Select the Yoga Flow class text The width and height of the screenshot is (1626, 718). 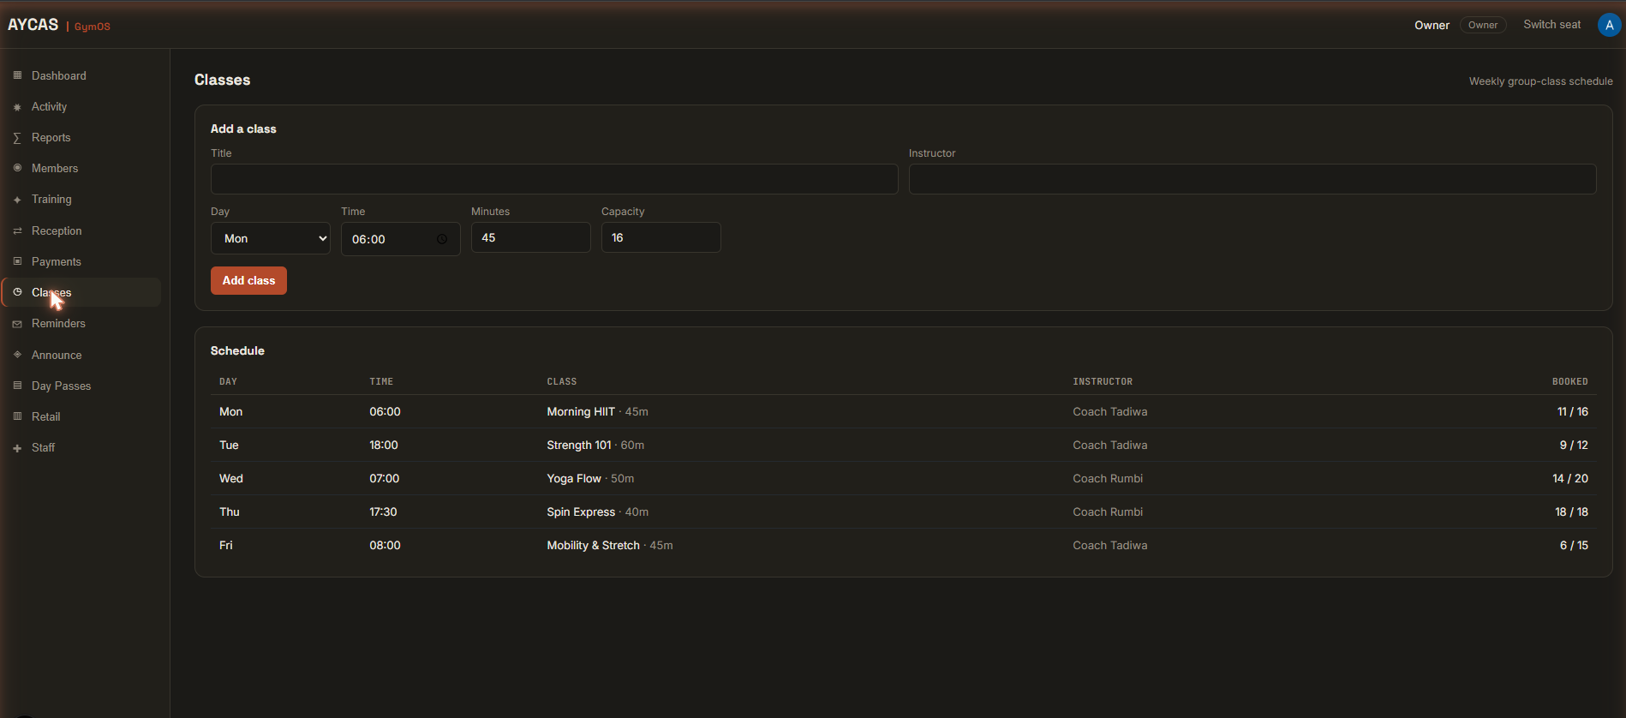pyautogui.click(x=574, y=479)
